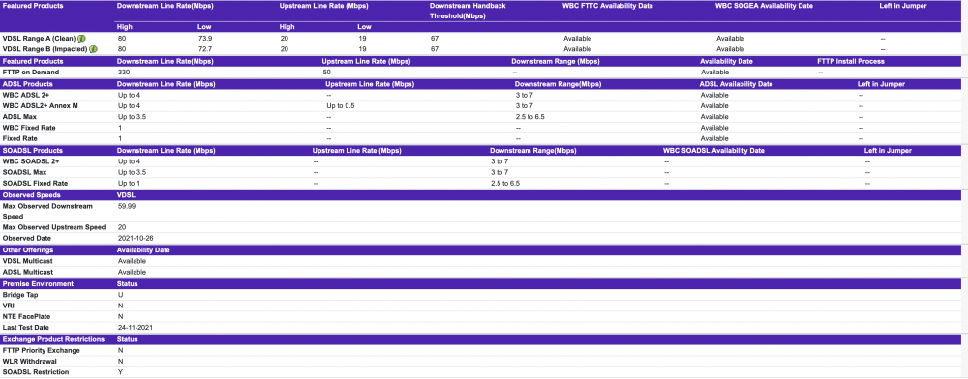The image size is (968, 379).
Task: Click the 'Up to 1' SOADSL downstream value
Action: coord(129,183)
